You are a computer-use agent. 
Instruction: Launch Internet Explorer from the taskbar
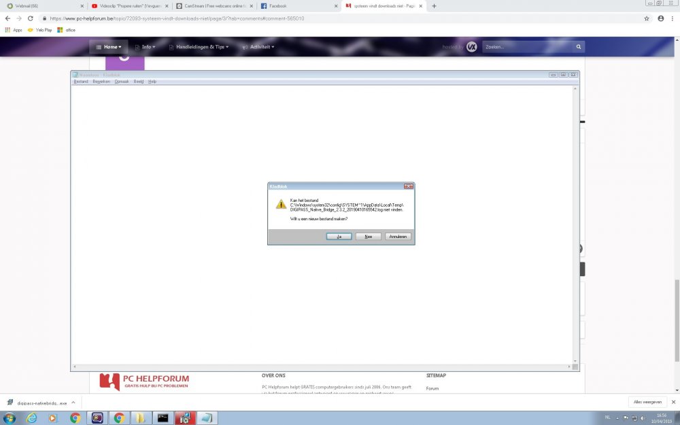click(x=31, y=418)
